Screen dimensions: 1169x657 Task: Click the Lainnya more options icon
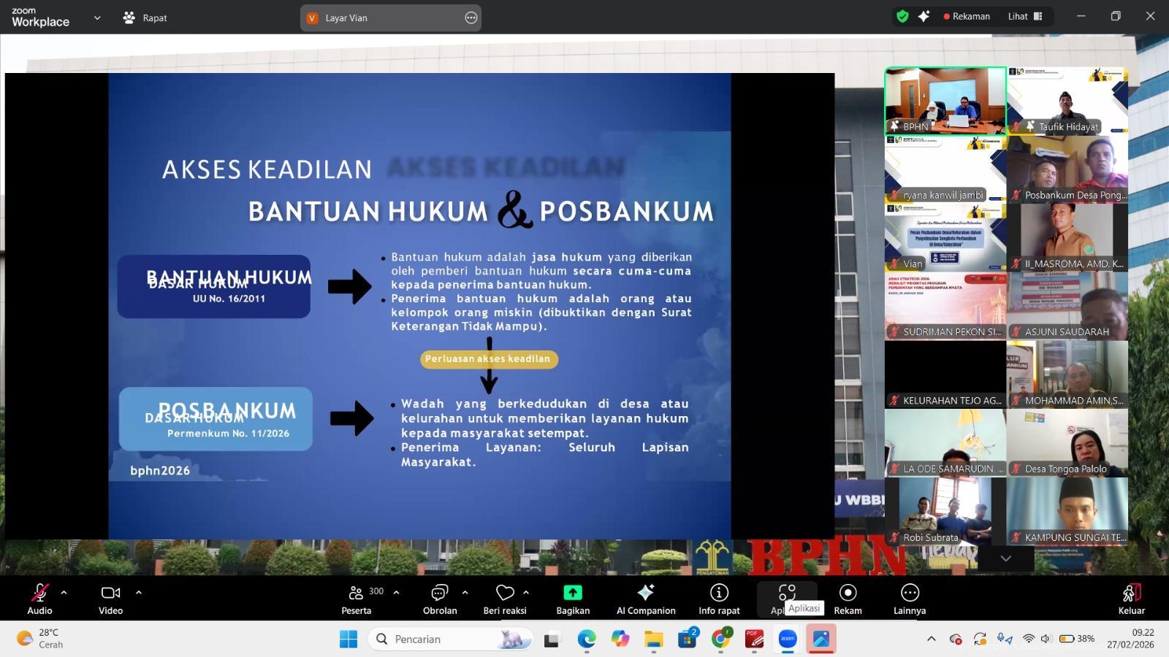tap(910, 592)
